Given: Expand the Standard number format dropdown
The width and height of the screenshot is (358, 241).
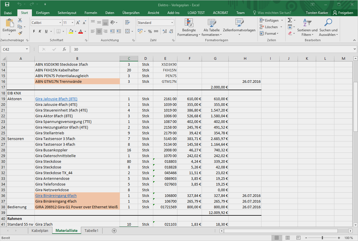Looking at the screenshot, I should [x=172, y=23].
